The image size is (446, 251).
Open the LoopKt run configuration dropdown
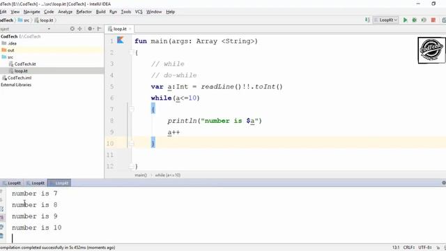[385, 20]
